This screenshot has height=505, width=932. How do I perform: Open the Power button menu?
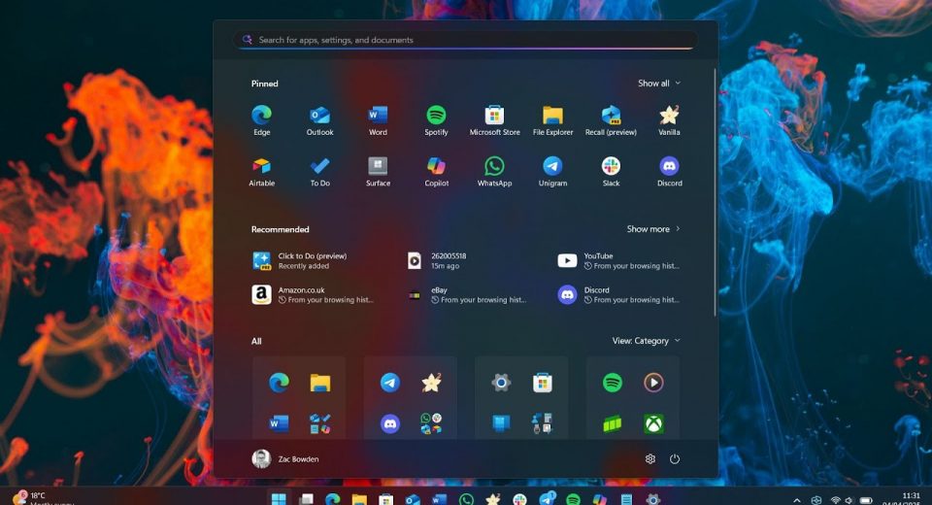click(675, 458)
